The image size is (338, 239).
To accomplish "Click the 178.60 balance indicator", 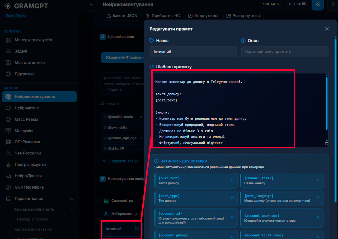I will 271,4.
